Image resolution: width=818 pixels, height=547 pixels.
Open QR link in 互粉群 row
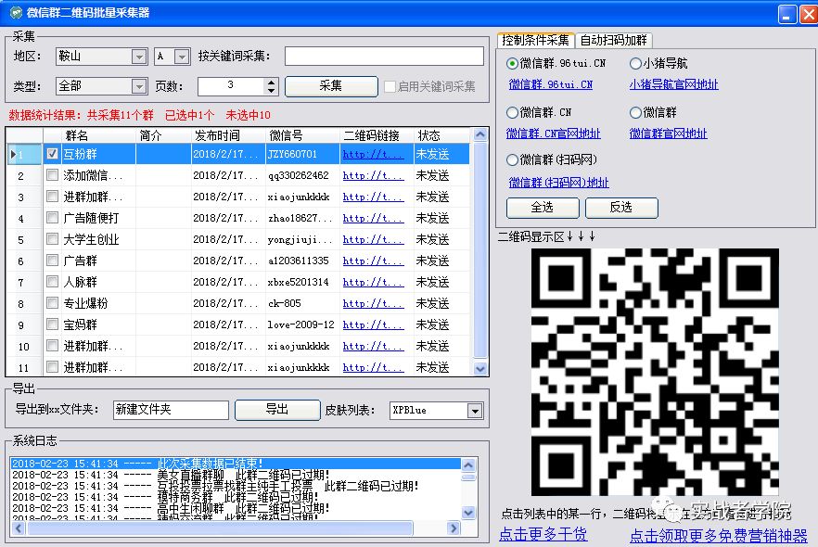coord(373,154)
